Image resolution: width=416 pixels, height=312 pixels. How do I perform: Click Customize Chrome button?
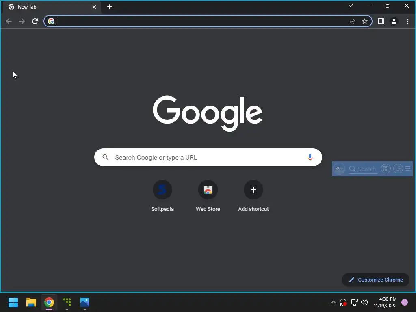(376, 279)
